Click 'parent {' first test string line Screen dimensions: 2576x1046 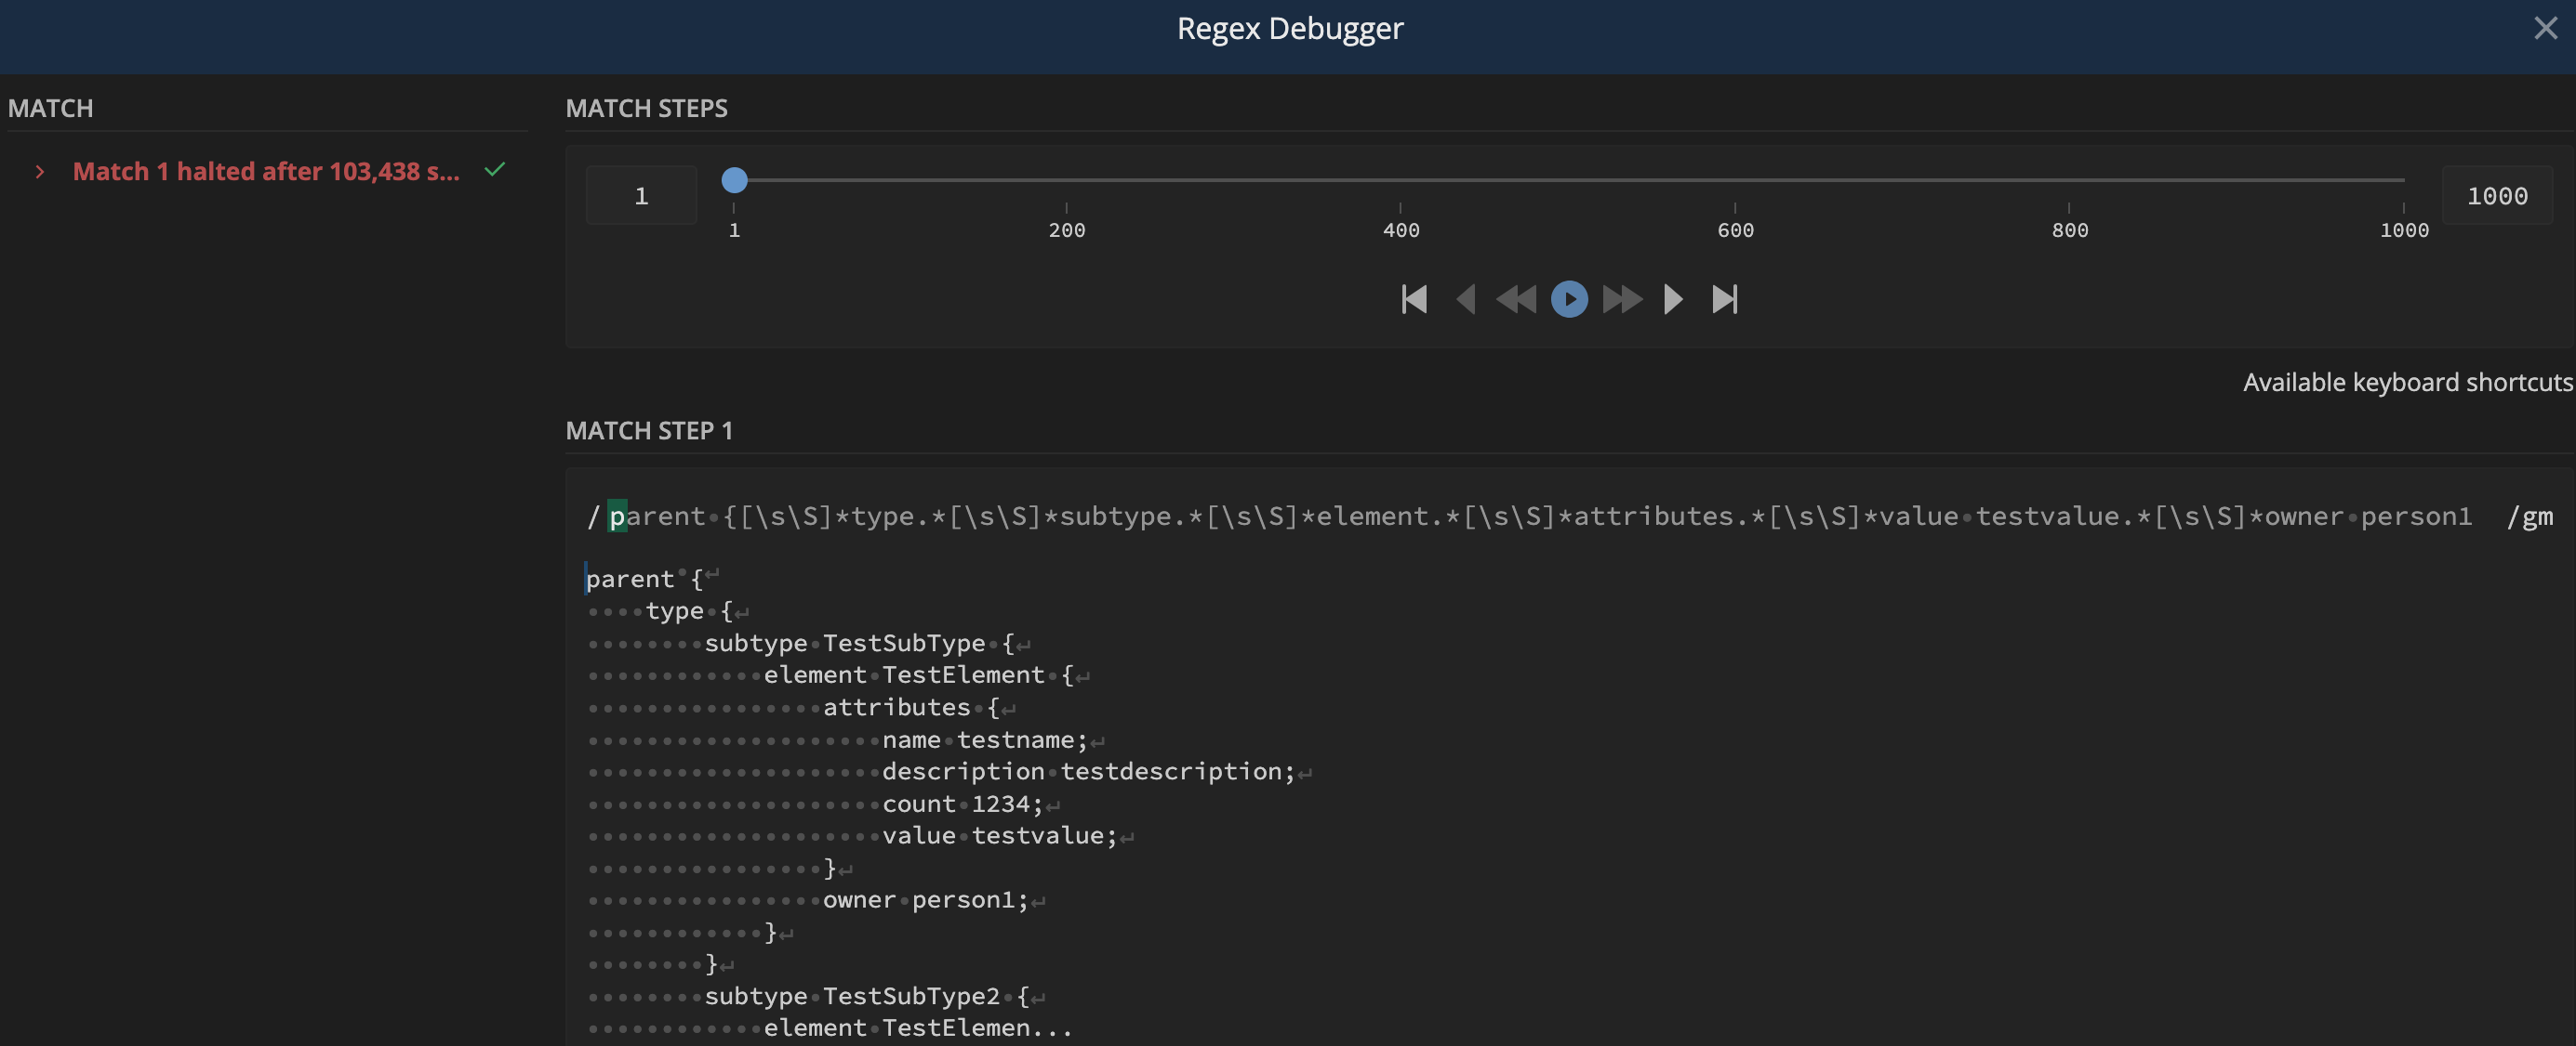coord(644,579)
